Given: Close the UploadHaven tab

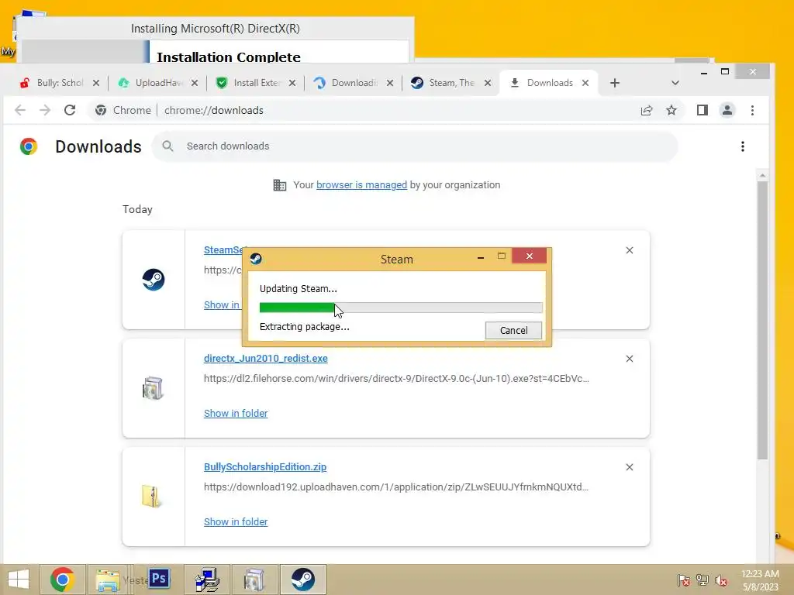Looking at the screenshot, I should click(195, 83).
